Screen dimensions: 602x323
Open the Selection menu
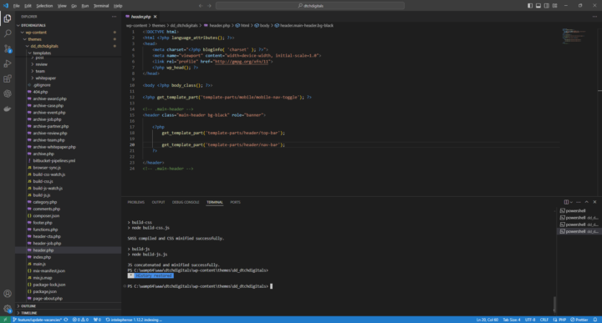[x=44, y=6]
